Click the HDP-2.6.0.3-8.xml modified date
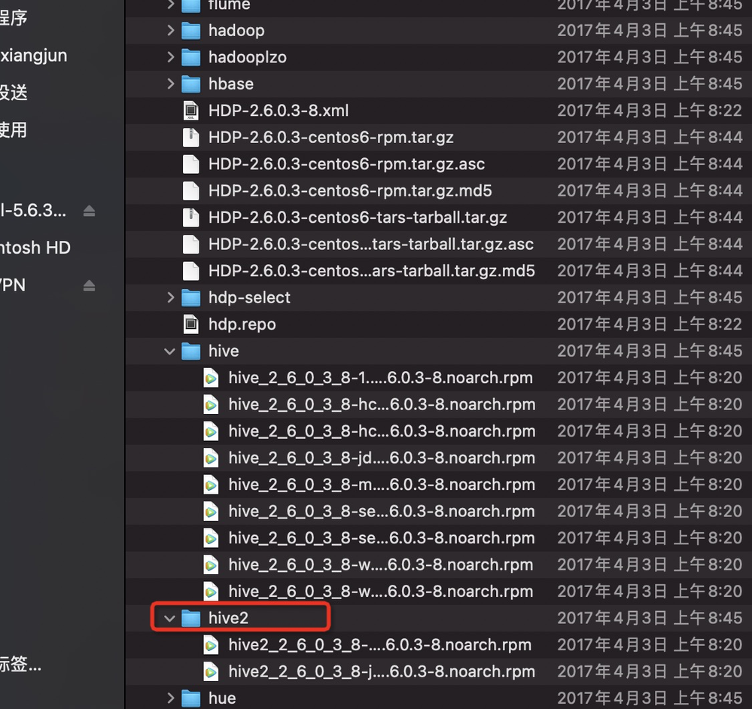752x709 pixels. (x=650, y=111)
